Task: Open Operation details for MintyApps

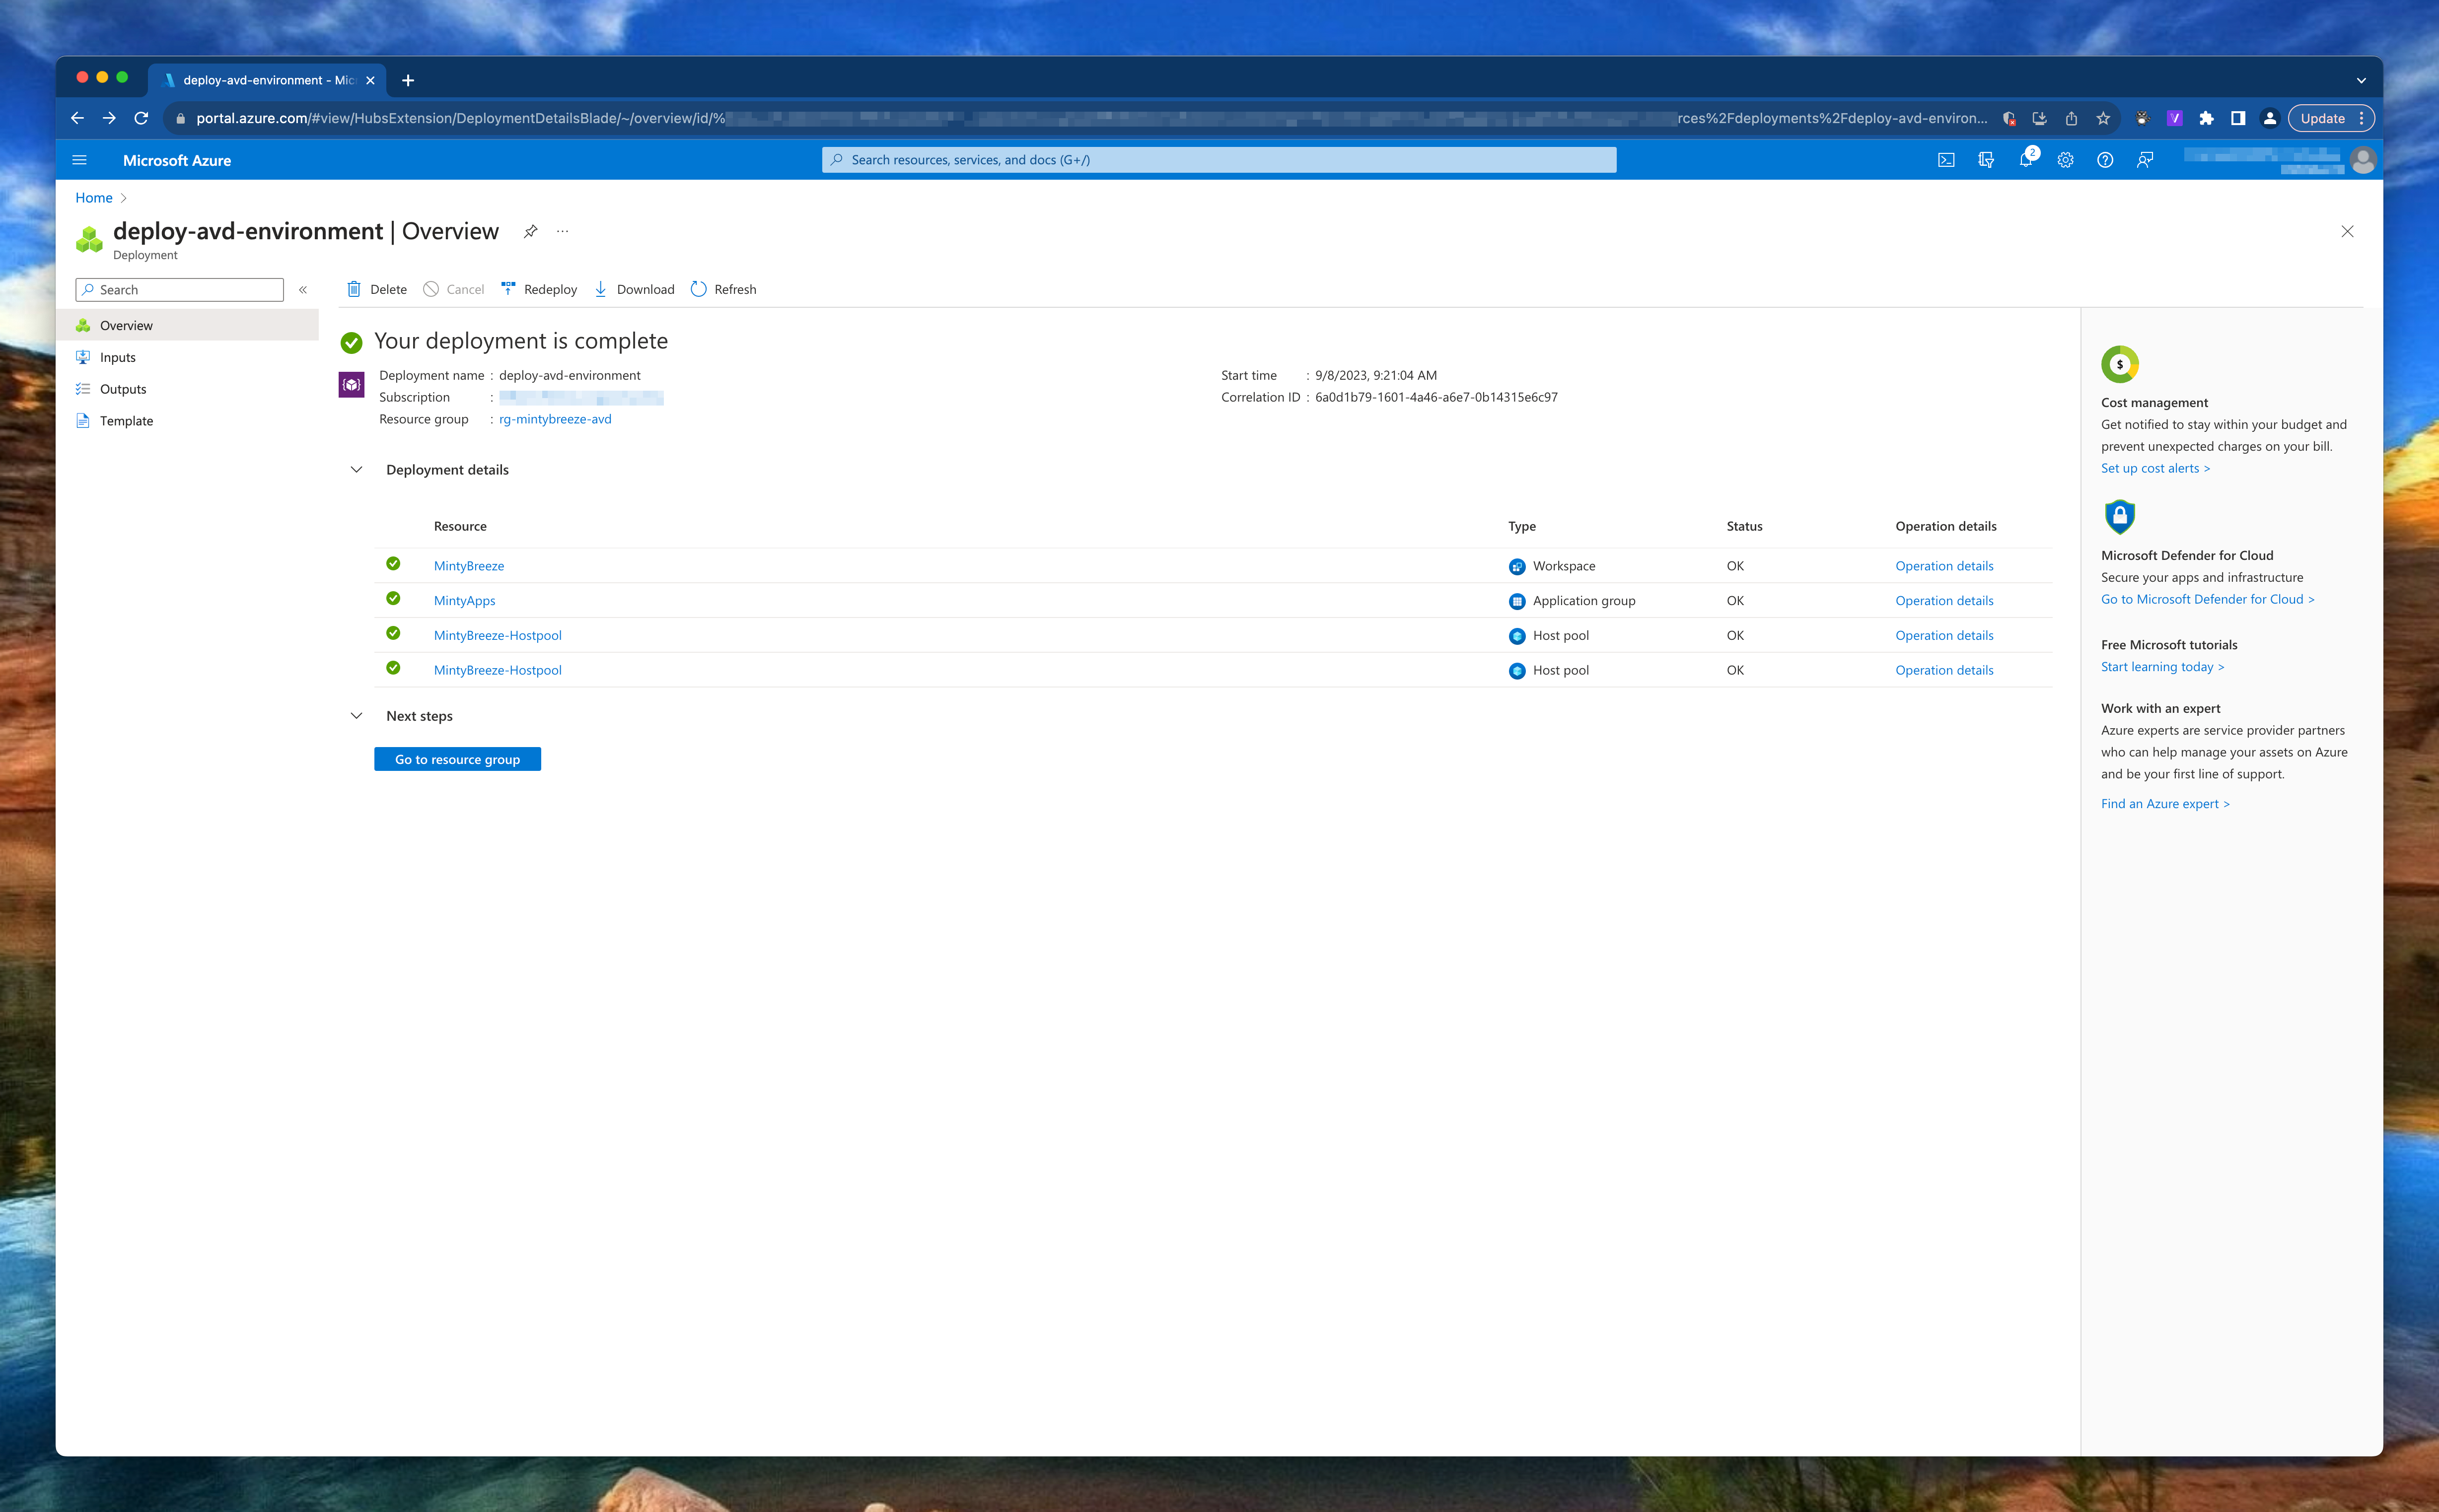Action: (x=1943, y=600)
